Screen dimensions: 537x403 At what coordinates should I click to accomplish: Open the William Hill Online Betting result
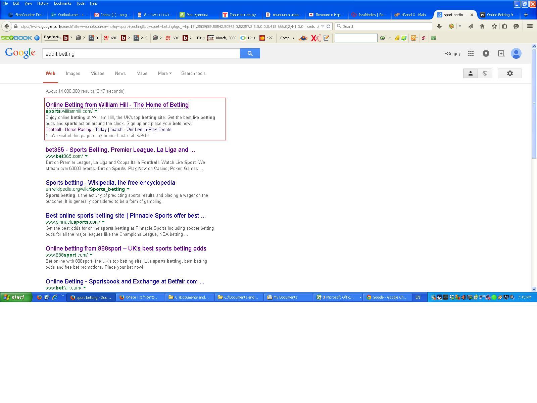coord(117,105)
